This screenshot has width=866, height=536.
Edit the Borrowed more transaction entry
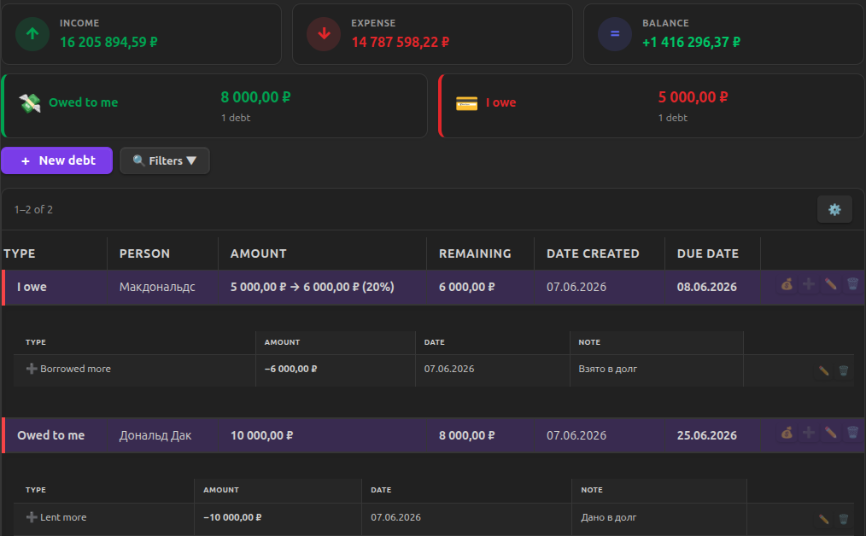(x=823, y=371)
